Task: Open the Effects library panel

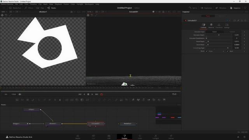Action: (29, 8)
